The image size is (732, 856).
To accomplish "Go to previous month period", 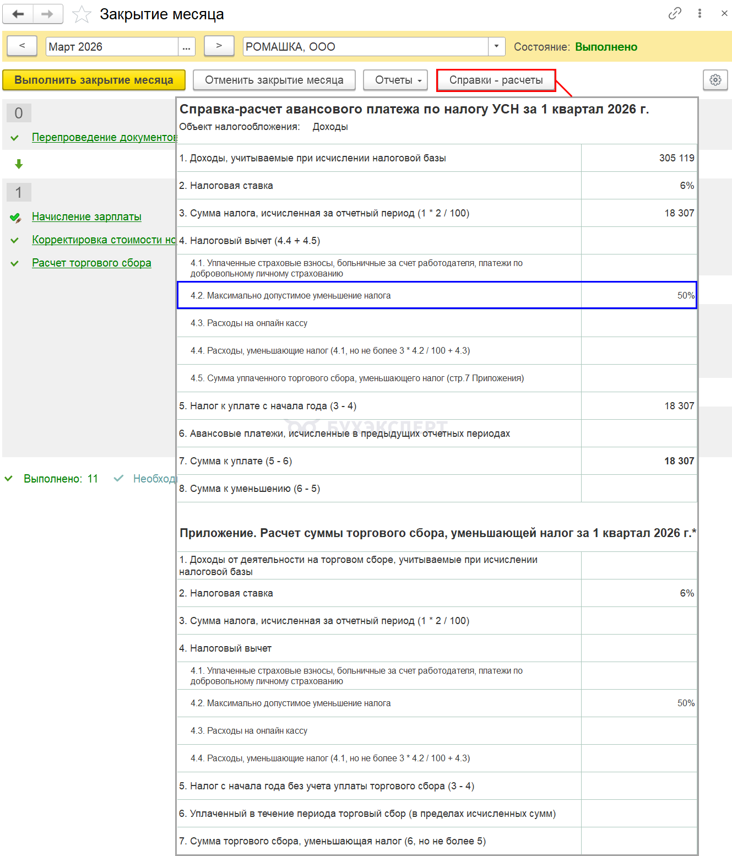I will point(22,46).
